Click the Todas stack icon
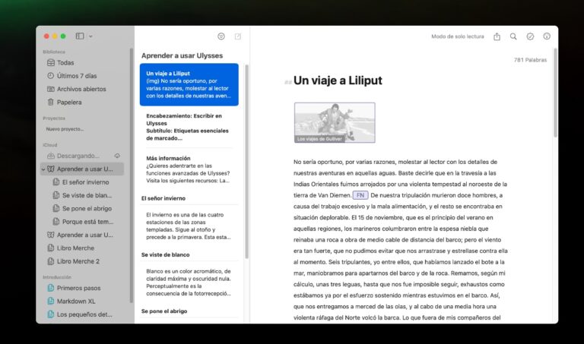Viewport: 584px width, 344px height. pos(51,62)
